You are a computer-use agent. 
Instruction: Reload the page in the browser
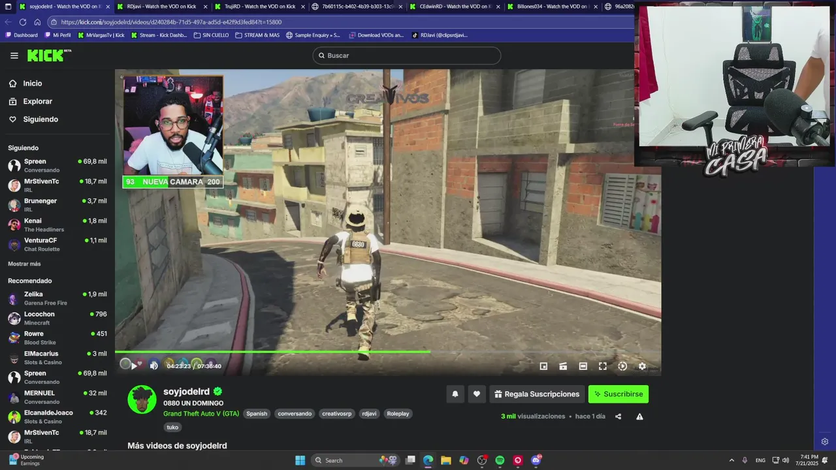coord(23,22)
